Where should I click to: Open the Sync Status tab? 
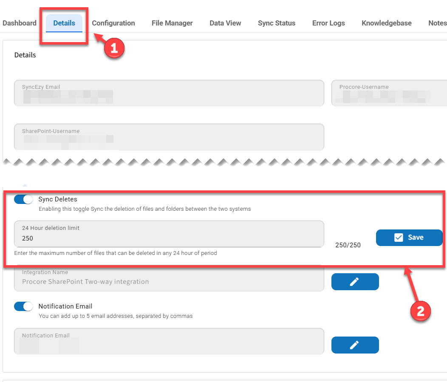(x=277, y=23)
